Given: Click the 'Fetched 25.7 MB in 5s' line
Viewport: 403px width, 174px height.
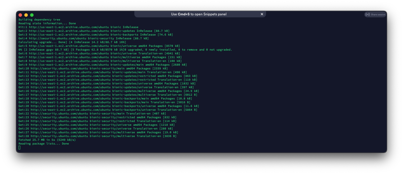Looking at the screenshot, I should [47, 140].
